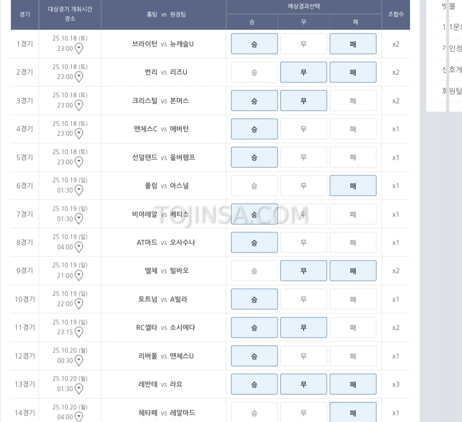Viewport: 462px width, 422px height.
Task: Toggle loss (패) for match 6 Fulham
Action: 353,186
